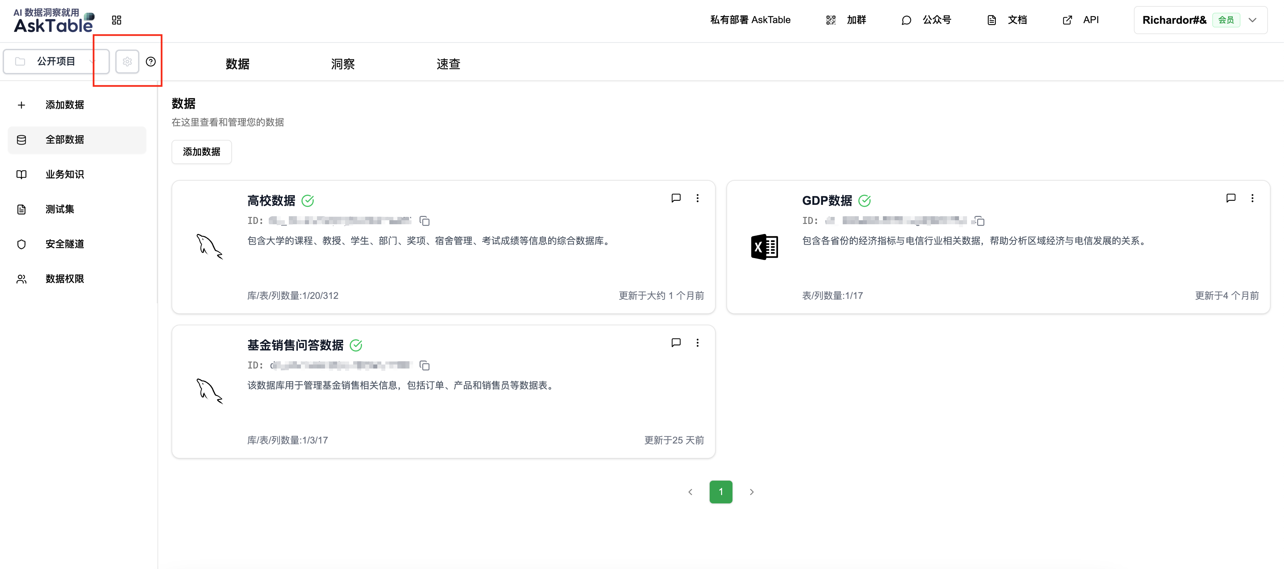Open the 公众号 chat bubble icon

[x=906, y=20]
